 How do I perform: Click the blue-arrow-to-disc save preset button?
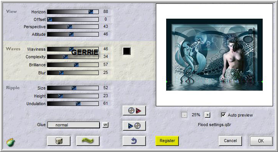pos(134,126)
